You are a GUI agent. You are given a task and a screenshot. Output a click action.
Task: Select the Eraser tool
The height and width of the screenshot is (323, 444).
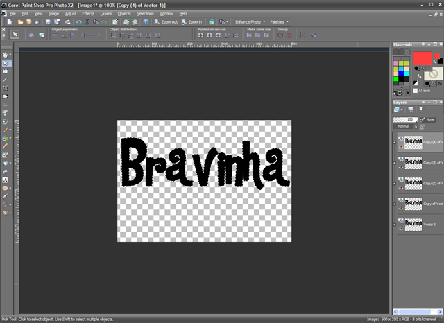pos(5,146)
